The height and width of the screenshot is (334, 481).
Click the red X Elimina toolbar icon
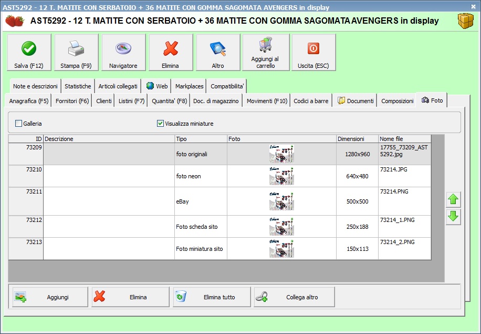point(171,48)
